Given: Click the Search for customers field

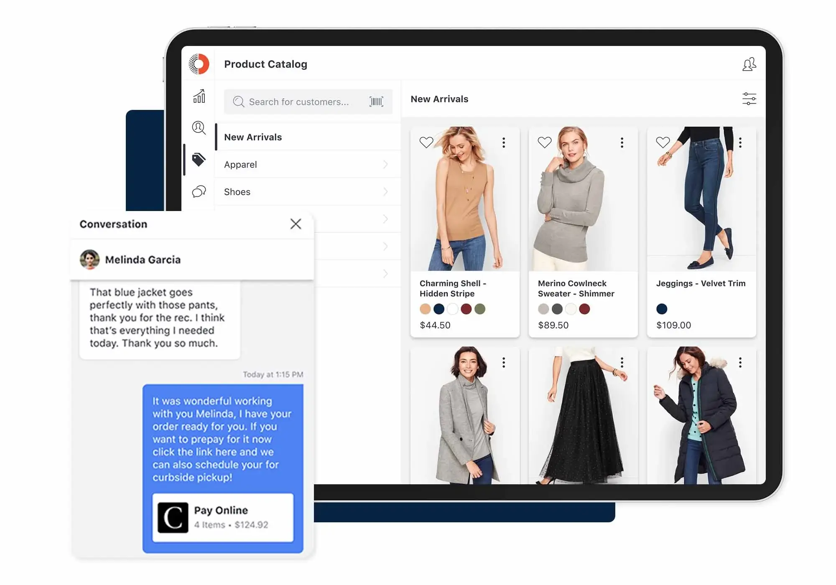Looking at the screenshot, I should tap(308, 102).
